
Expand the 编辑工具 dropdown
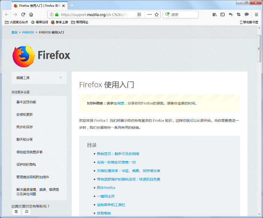point(39,78)
